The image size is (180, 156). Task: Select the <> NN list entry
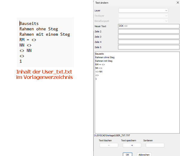pos(99,72)
